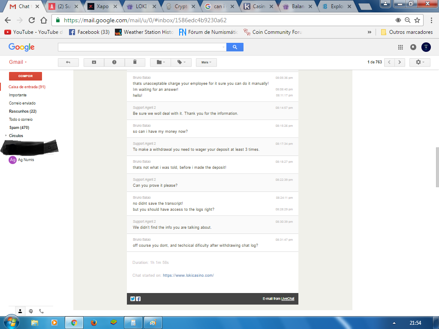The width and height of the screenshot is (439, 329).
Task: Open the Hangouts conversations tab
Action: (x=31, y=311)
